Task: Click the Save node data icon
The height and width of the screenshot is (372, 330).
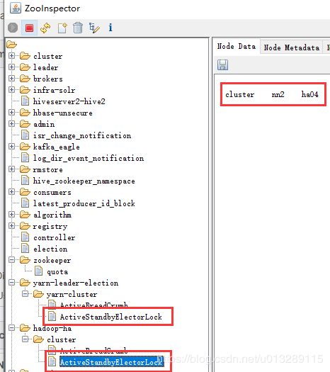Action: coord(222,64)
